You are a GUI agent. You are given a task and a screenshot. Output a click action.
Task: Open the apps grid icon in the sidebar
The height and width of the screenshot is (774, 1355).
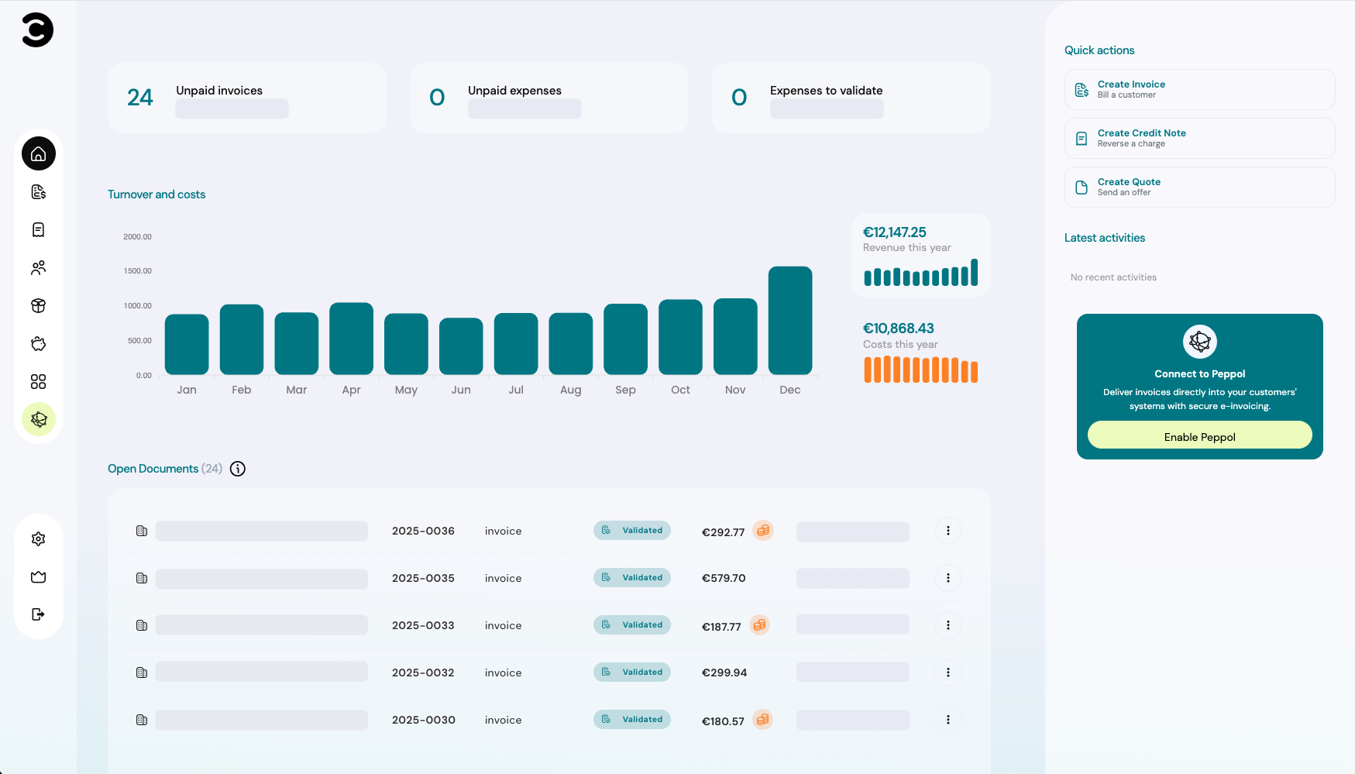tap(38, 381)
